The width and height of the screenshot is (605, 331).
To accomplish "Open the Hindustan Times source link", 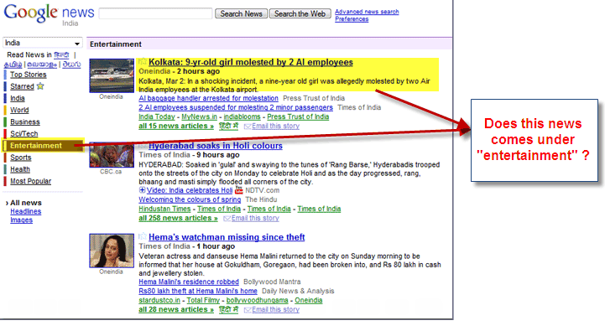I will (164, 209).
